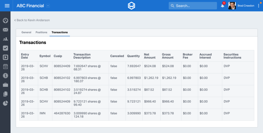Image resolution: width=263 pixels, height=133 pixels.
Task: Open the projects briefcase sidebar icon
Action: 5,85
